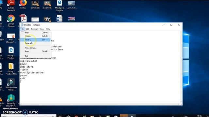The height and width of the screenshot is (117, 209).
Task: Click the horizontal scrollbar right arrow in Notepad
Action: (x=179, y=104)
